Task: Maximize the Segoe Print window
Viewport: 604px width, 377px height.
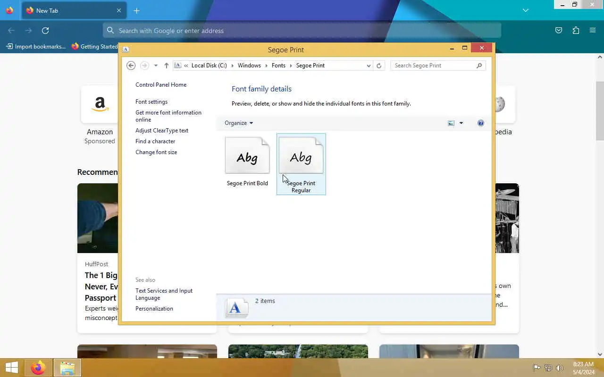Action: click(x=465, y=48)
